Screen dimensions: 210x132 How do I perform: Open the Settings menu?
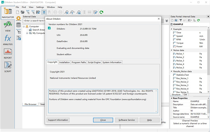(40, 7)
